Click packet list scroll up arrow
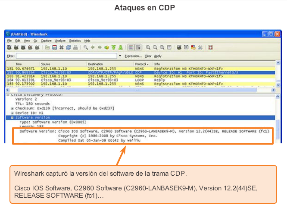This screenshot has height=215, width=287. (278, 63)
